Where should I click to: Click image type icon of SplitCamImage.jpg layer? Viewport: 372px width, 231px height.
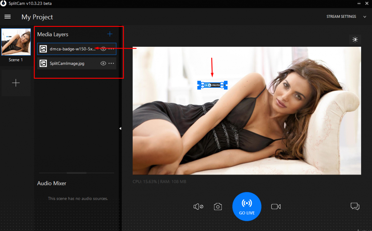[x=43, y=63]
